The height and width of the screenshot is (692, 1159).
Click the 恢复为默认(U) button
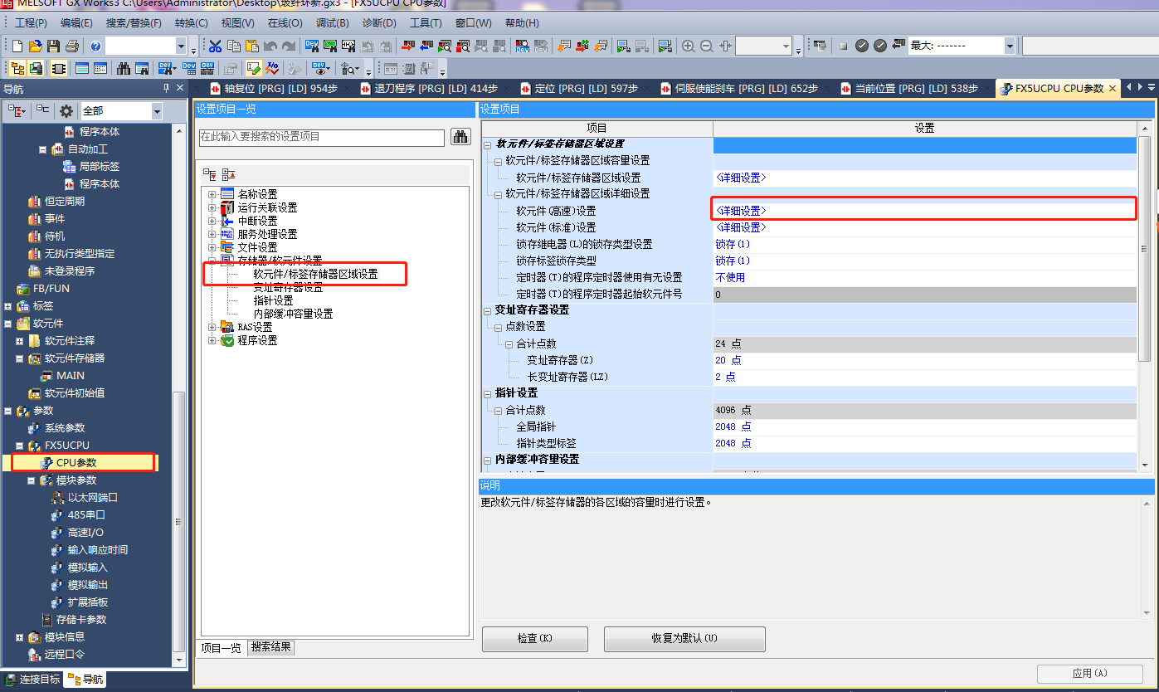tap(684, 639)
